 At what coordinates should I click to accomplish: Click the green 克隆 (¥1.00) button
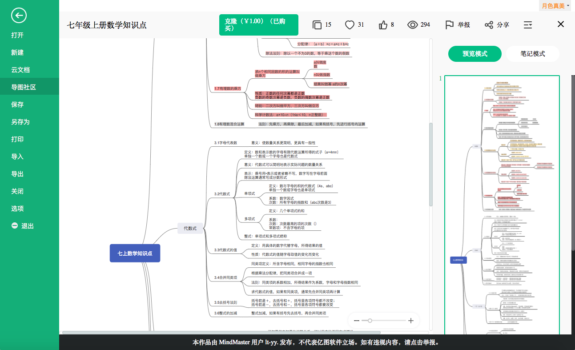click(x=259, y=25)
